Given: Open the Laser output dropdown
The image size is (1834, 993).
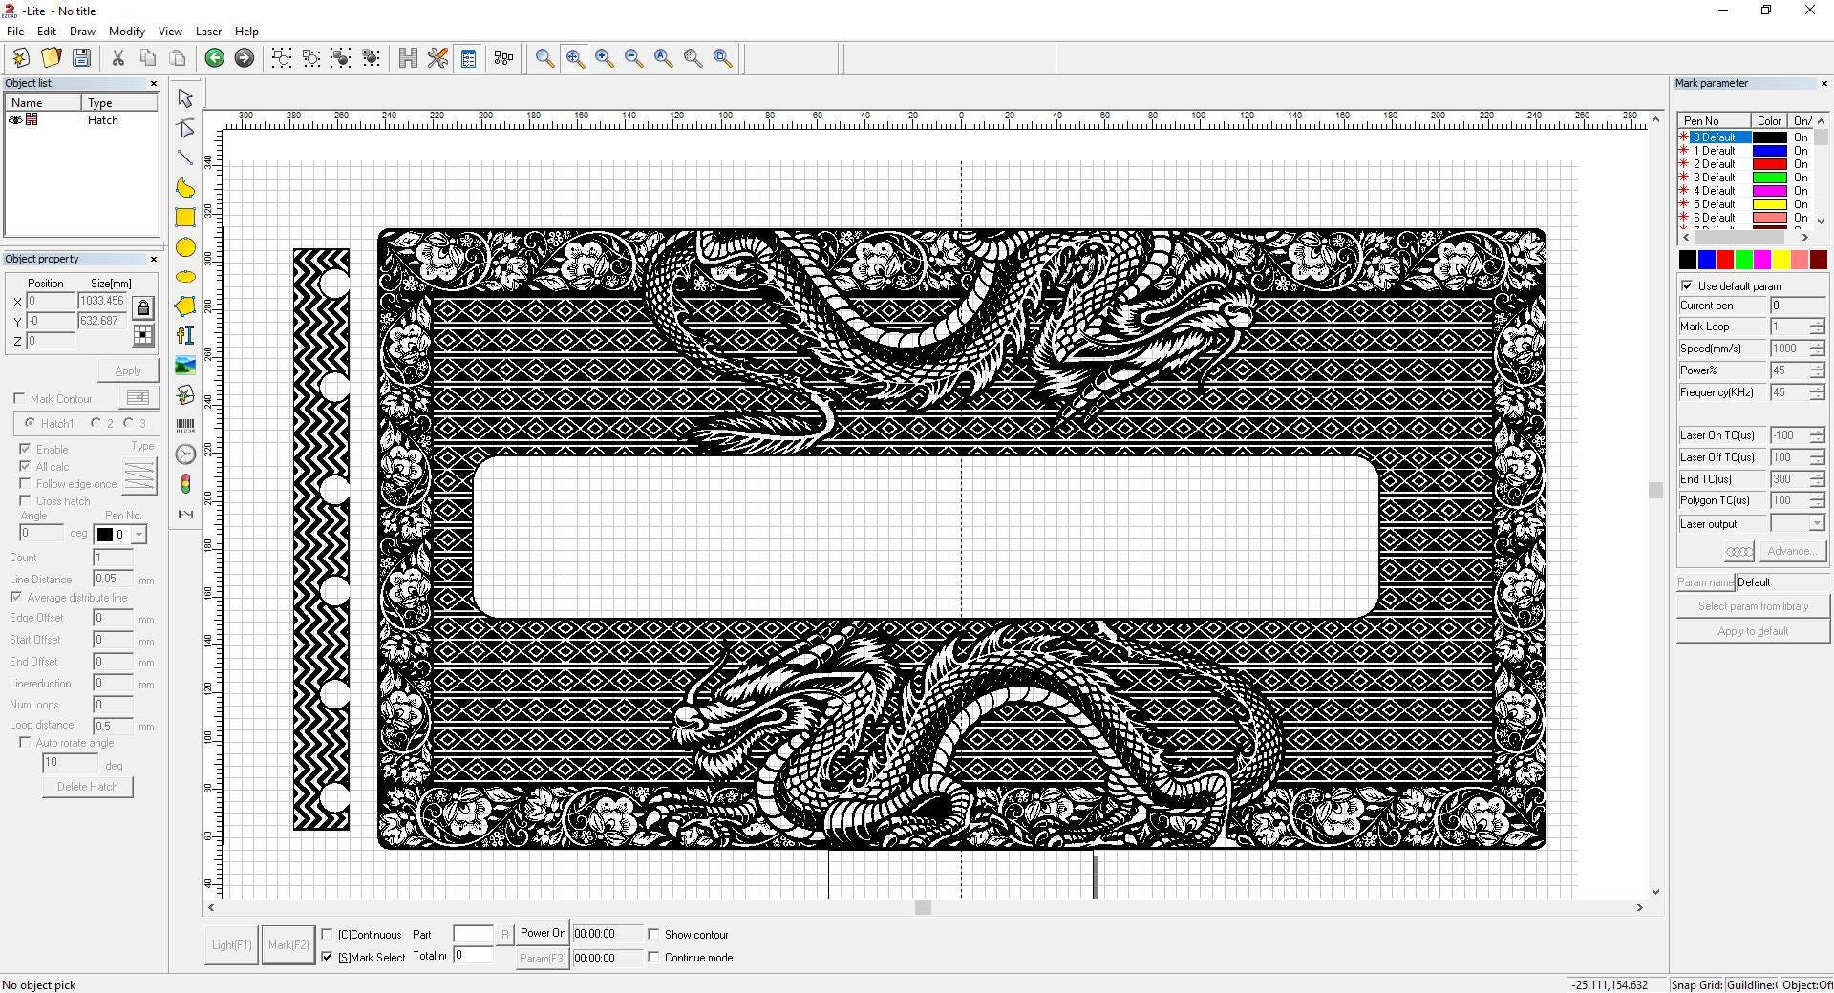Looking at the screenshot, I should tap(1816, 524).
